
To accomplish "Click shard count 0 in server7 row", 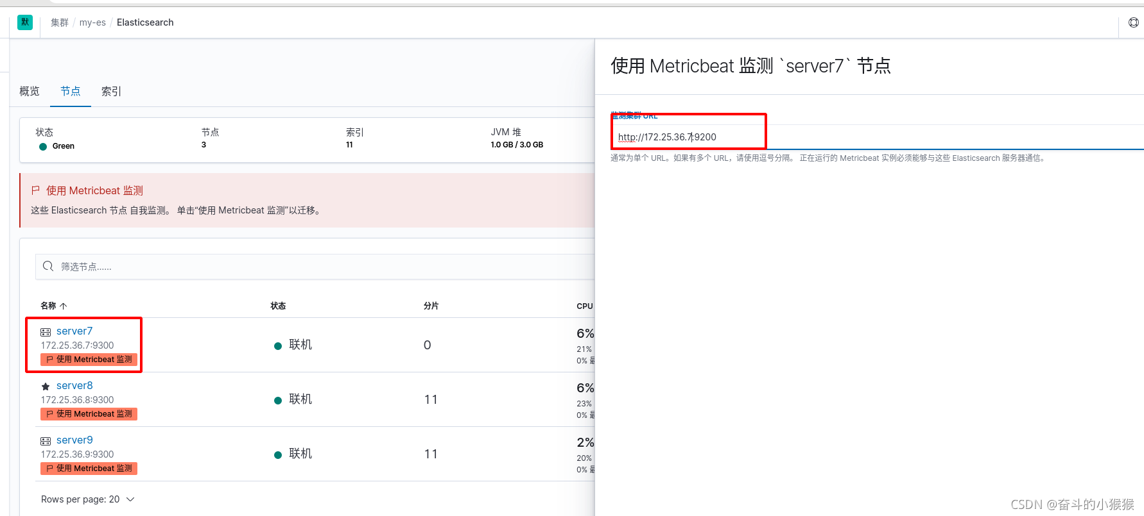I will click(428, 345).
